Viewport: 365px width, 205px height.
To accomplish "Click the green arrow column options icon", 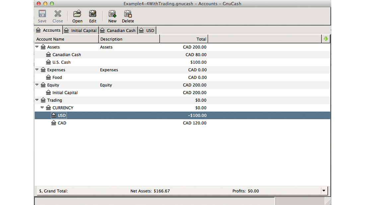I will click(326, 39).
